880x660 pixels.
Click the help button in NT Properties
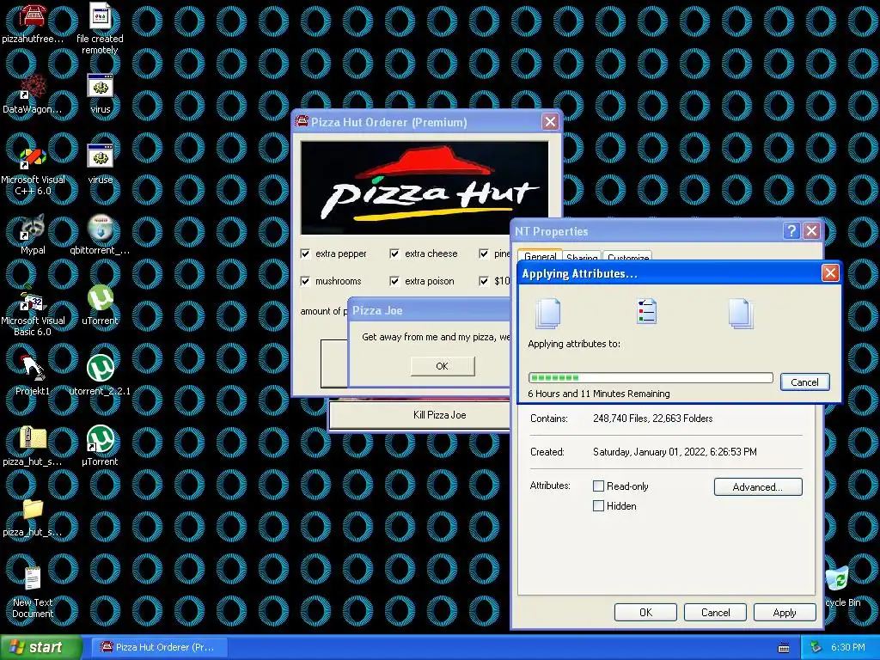(x=791, y=230)
